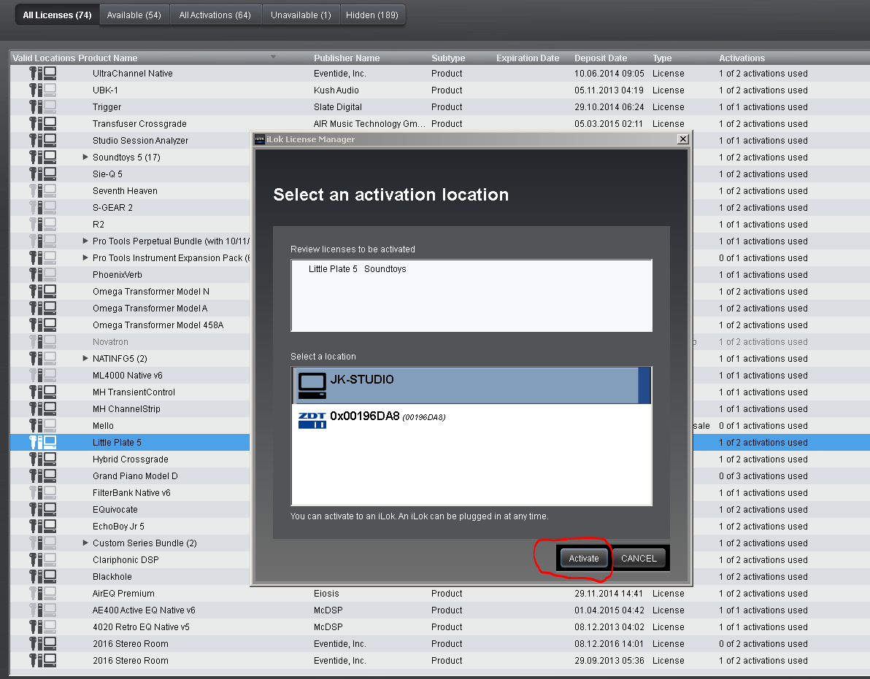Click the Type column header
Image resolution: width=870 pixels, height=679 pixels.
point(662,58)
